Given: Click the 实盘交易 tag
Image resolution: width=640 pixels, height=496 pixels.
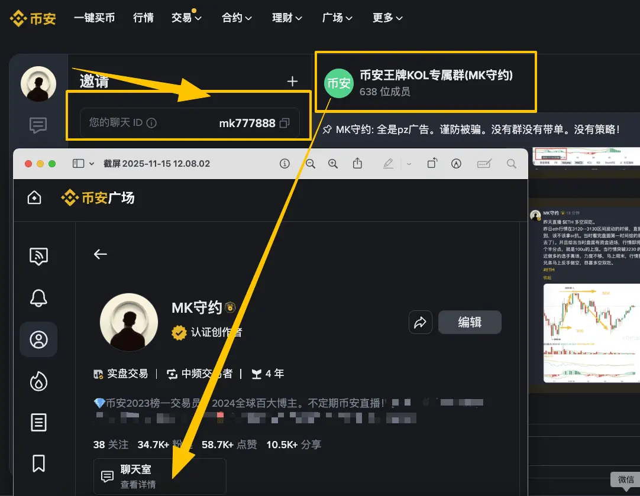Looking at the screenshot, I should 121,374.
